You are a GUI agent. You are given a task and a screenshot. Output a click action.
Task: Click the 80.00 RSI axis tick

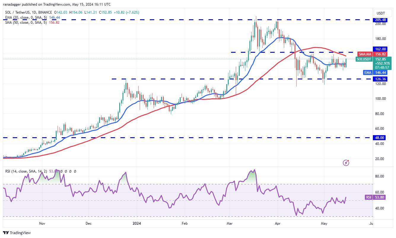[x=380, y=176]
